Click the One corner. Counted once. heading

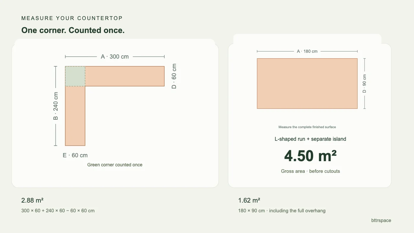[73, 30]
